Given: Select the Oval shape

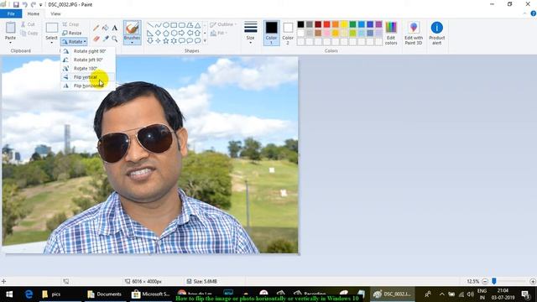Looking at the screenshot, I should pos(166,25).
